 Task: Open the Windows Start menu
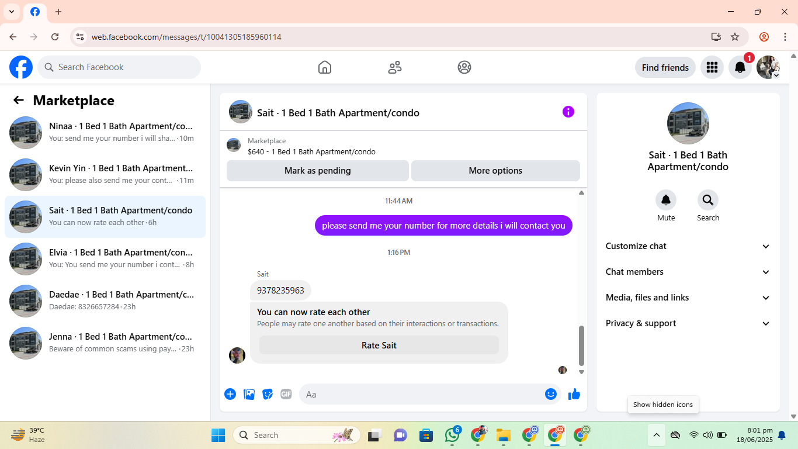pyautogui.click(x=218, y=435)
